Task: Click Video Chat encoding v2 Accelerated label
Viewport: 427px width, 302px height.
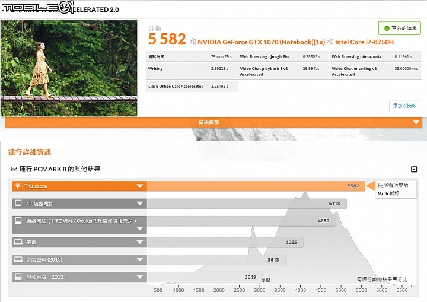Action: click(354, 71)
